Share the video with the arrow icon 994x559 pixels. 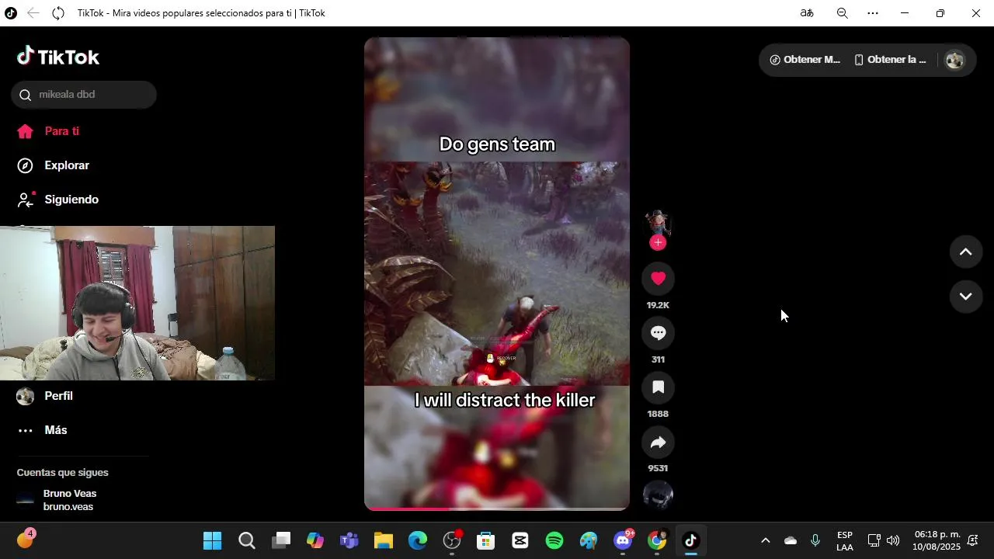pos(658,442)
